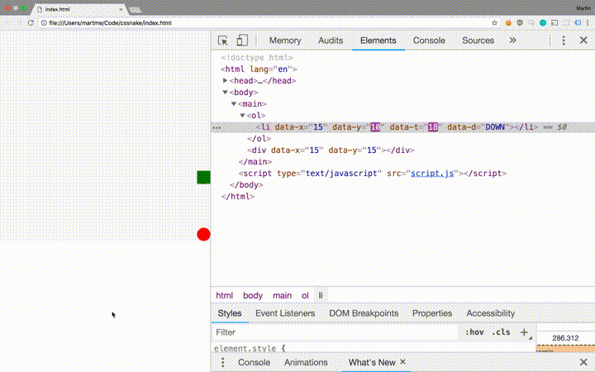Close the DevTools panel
Screen dimensions: 595x372
coord(583,41)
